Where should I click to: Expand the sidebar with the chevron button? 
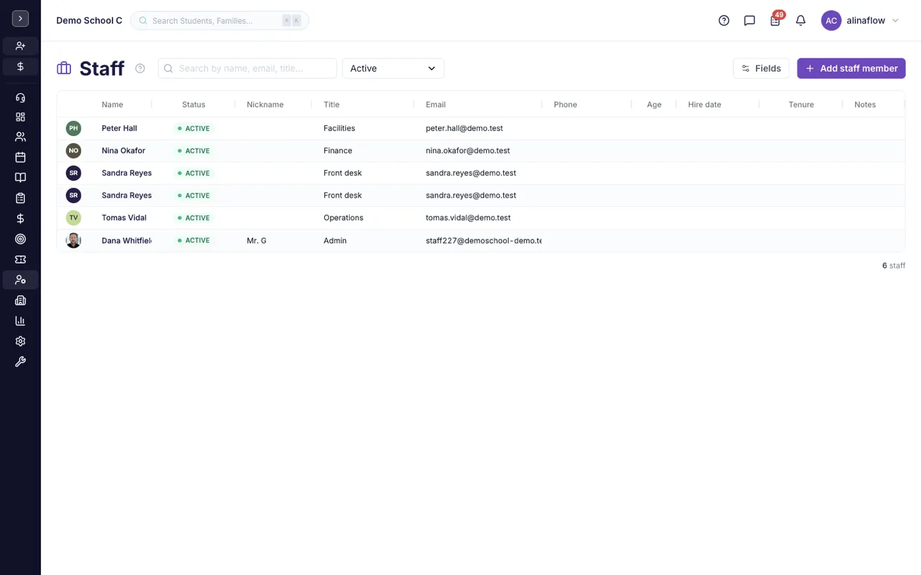[20, 18]
